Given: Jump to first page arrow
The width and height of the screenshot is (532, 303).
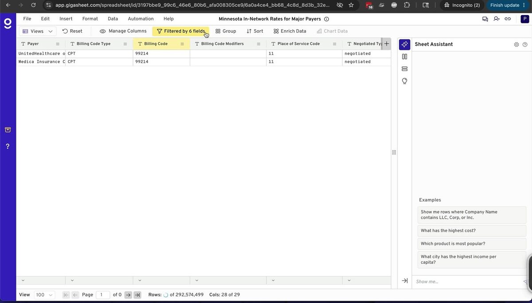Looking at the screenshot, I should tap(66, 295).
